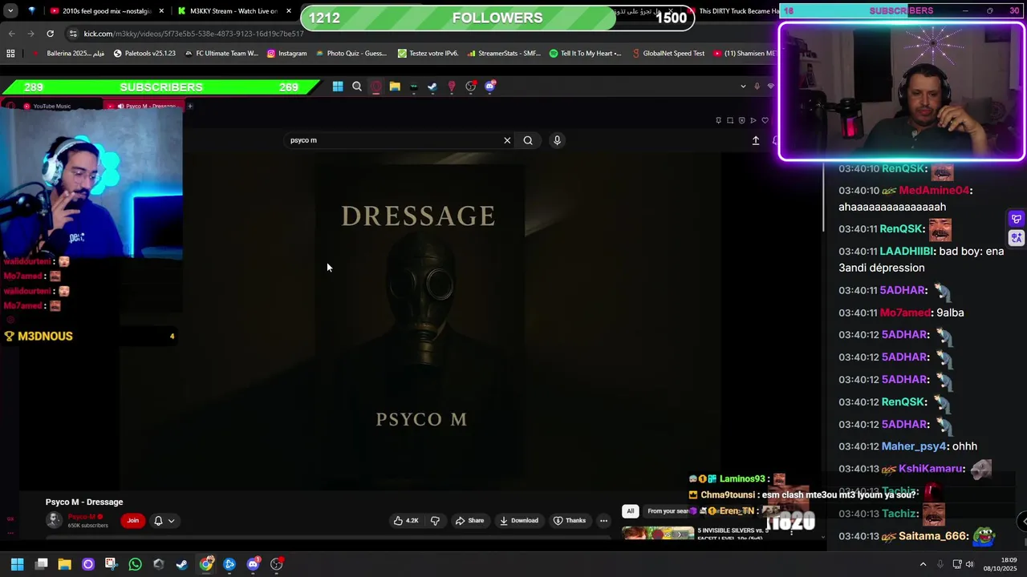Click the Kick translate side icon

tap(1017, 238)
